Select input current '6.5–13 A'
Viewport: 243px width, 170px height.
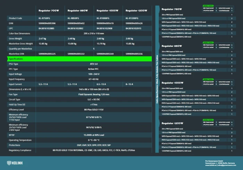point(101,84)
